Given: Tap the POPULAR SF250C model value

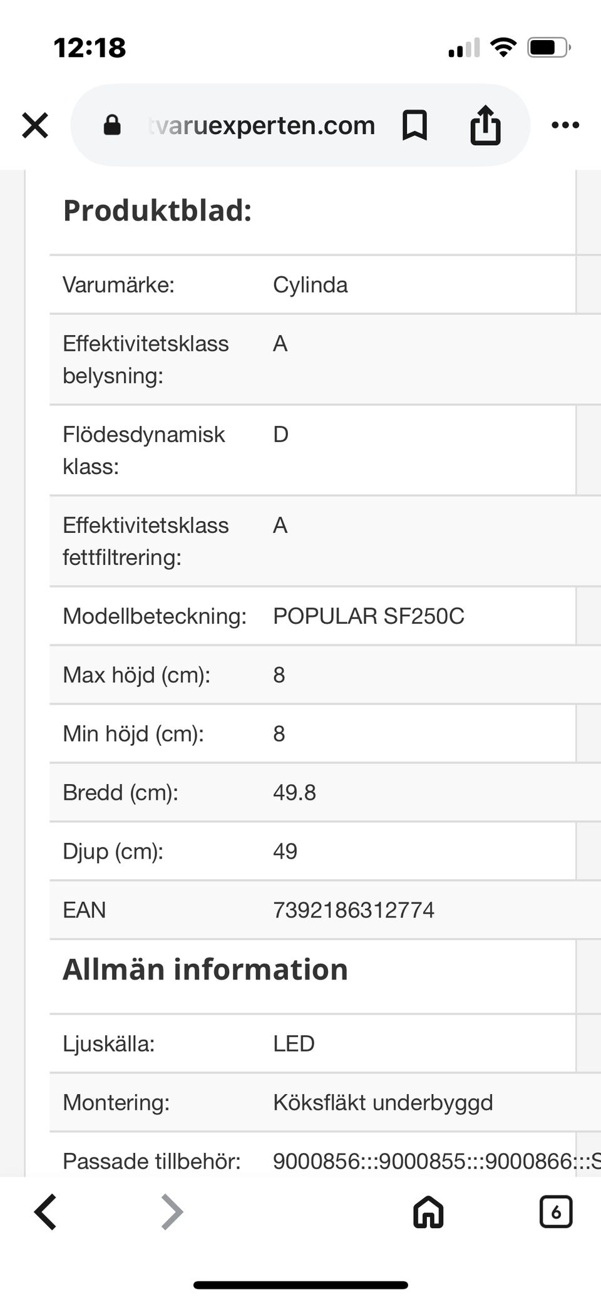Looking at the screenshot, I should coord(368,616).
